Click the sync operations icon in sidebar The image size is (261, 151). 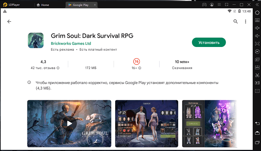tap(257, 51)
